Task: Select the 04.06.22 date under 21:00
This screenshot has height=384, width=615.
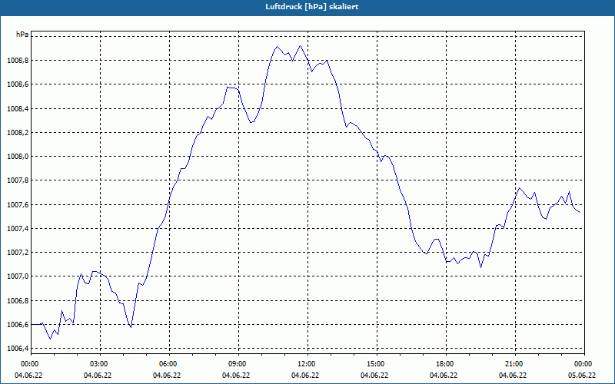Action: pos(513,376)
